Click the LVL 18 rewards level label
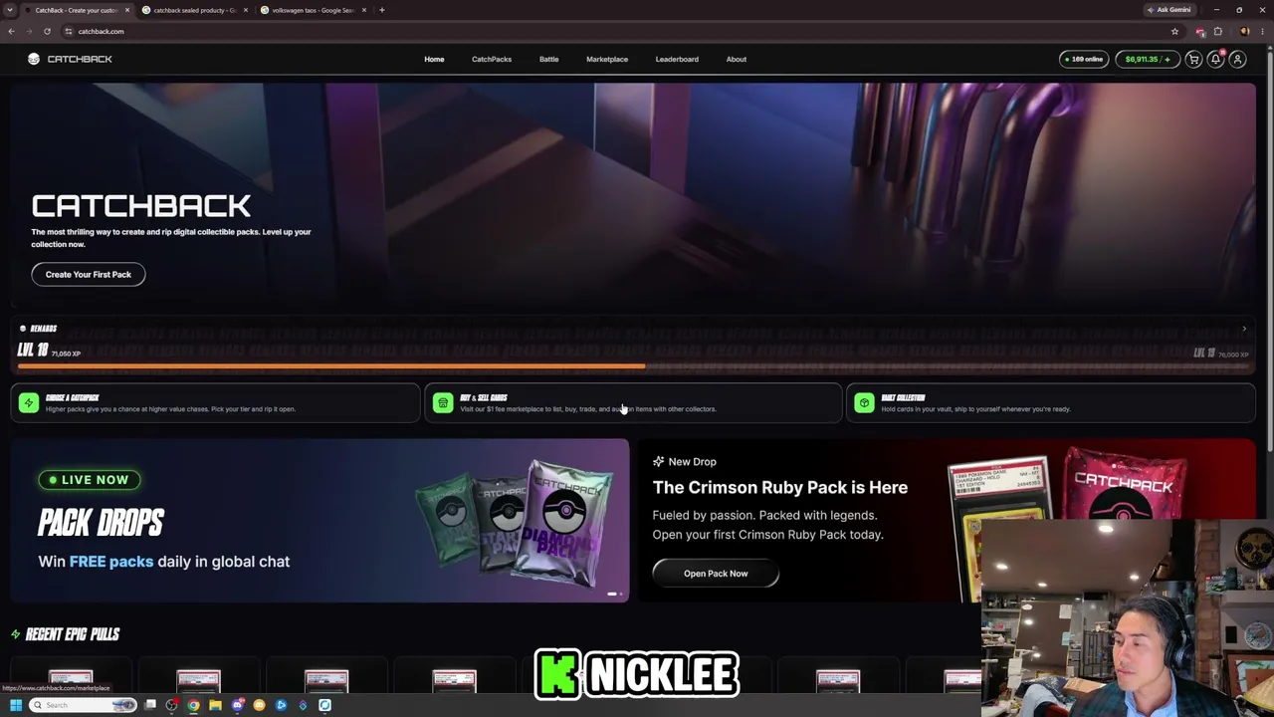This screenshot has height=717, width=1274. 33,350
